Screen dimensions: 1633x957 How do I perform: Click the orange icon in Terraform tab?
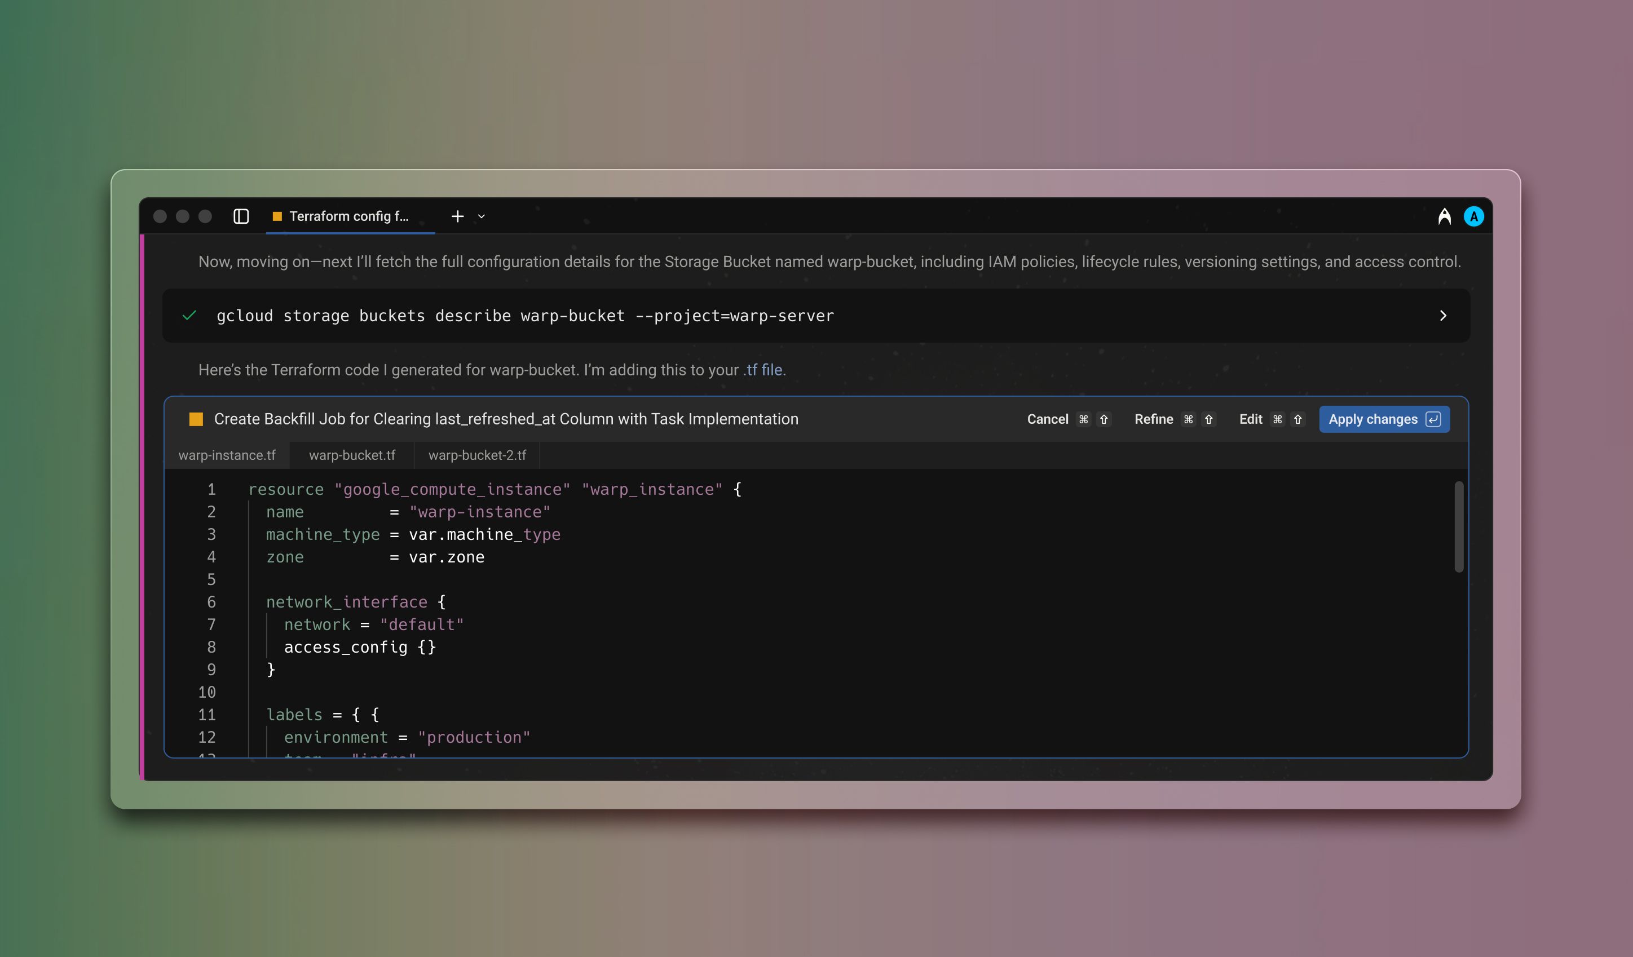coord(277,216)
